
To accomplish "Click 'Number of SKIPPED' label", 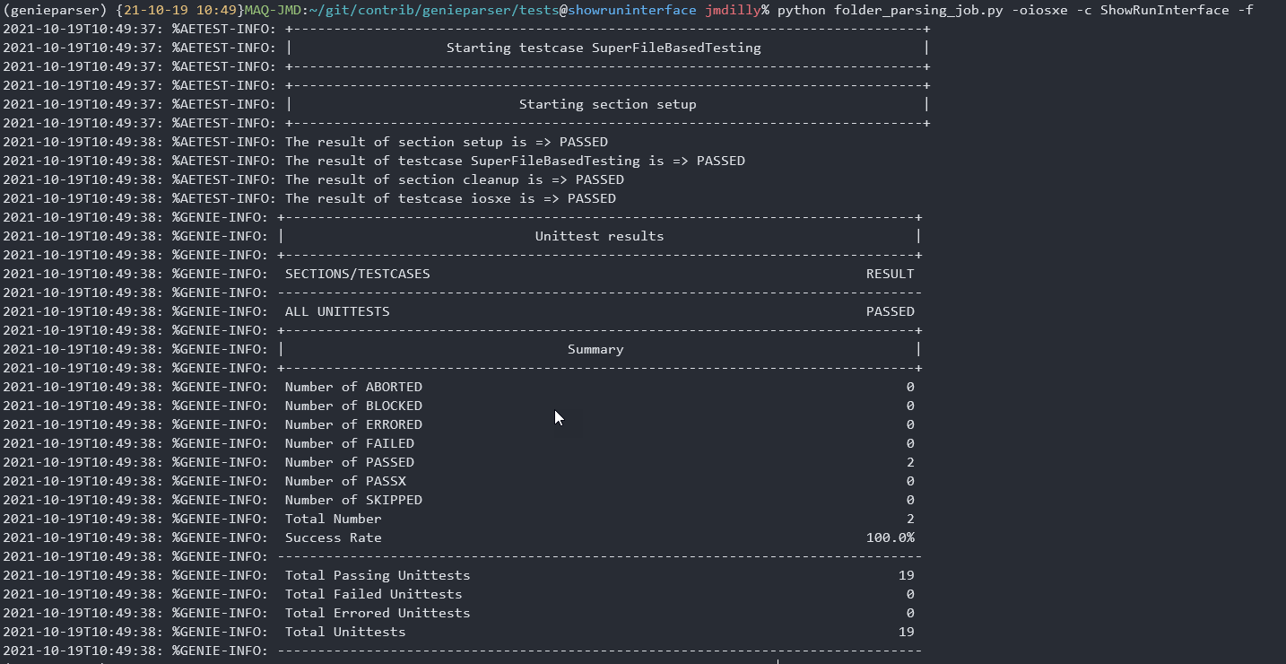I will click(353, 500).
